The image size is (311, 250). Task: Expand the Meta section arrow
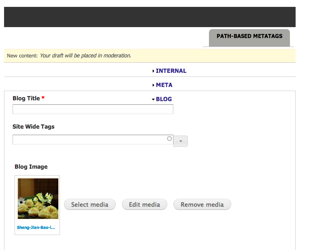[x=153, y=85]
